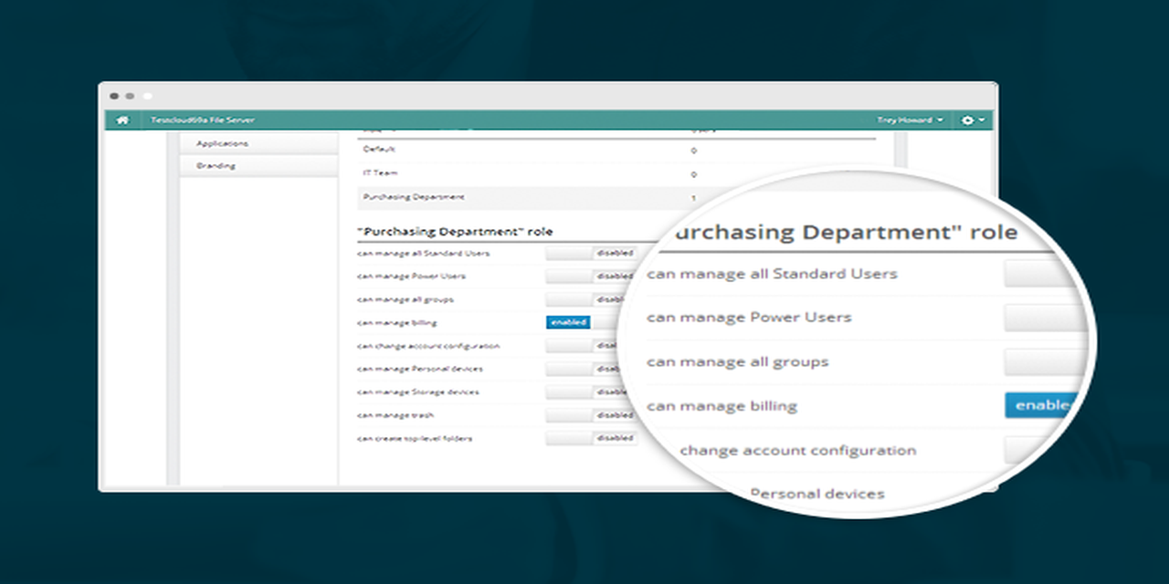Click the Home icon in header
Screen dimensions: 1169x584
[x=122, y=120]
